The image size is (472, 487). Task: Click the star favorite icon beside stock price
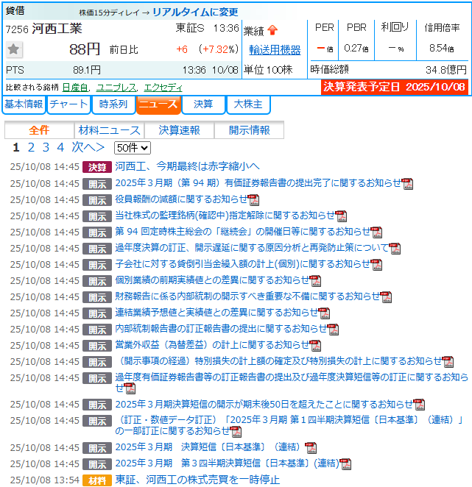pos(14,49)
